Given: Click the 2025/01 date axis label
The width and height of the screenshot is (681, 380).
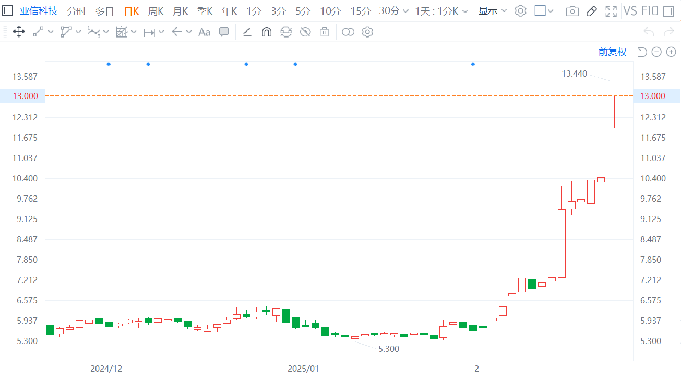Looking at the screenshot, I should click(303, 369).
